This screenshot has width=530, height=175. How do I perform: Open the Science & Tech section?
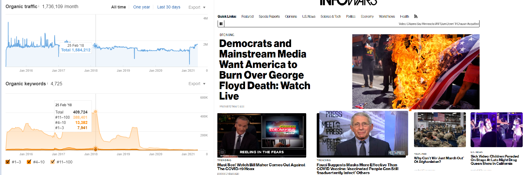click(x=331, y=17)
